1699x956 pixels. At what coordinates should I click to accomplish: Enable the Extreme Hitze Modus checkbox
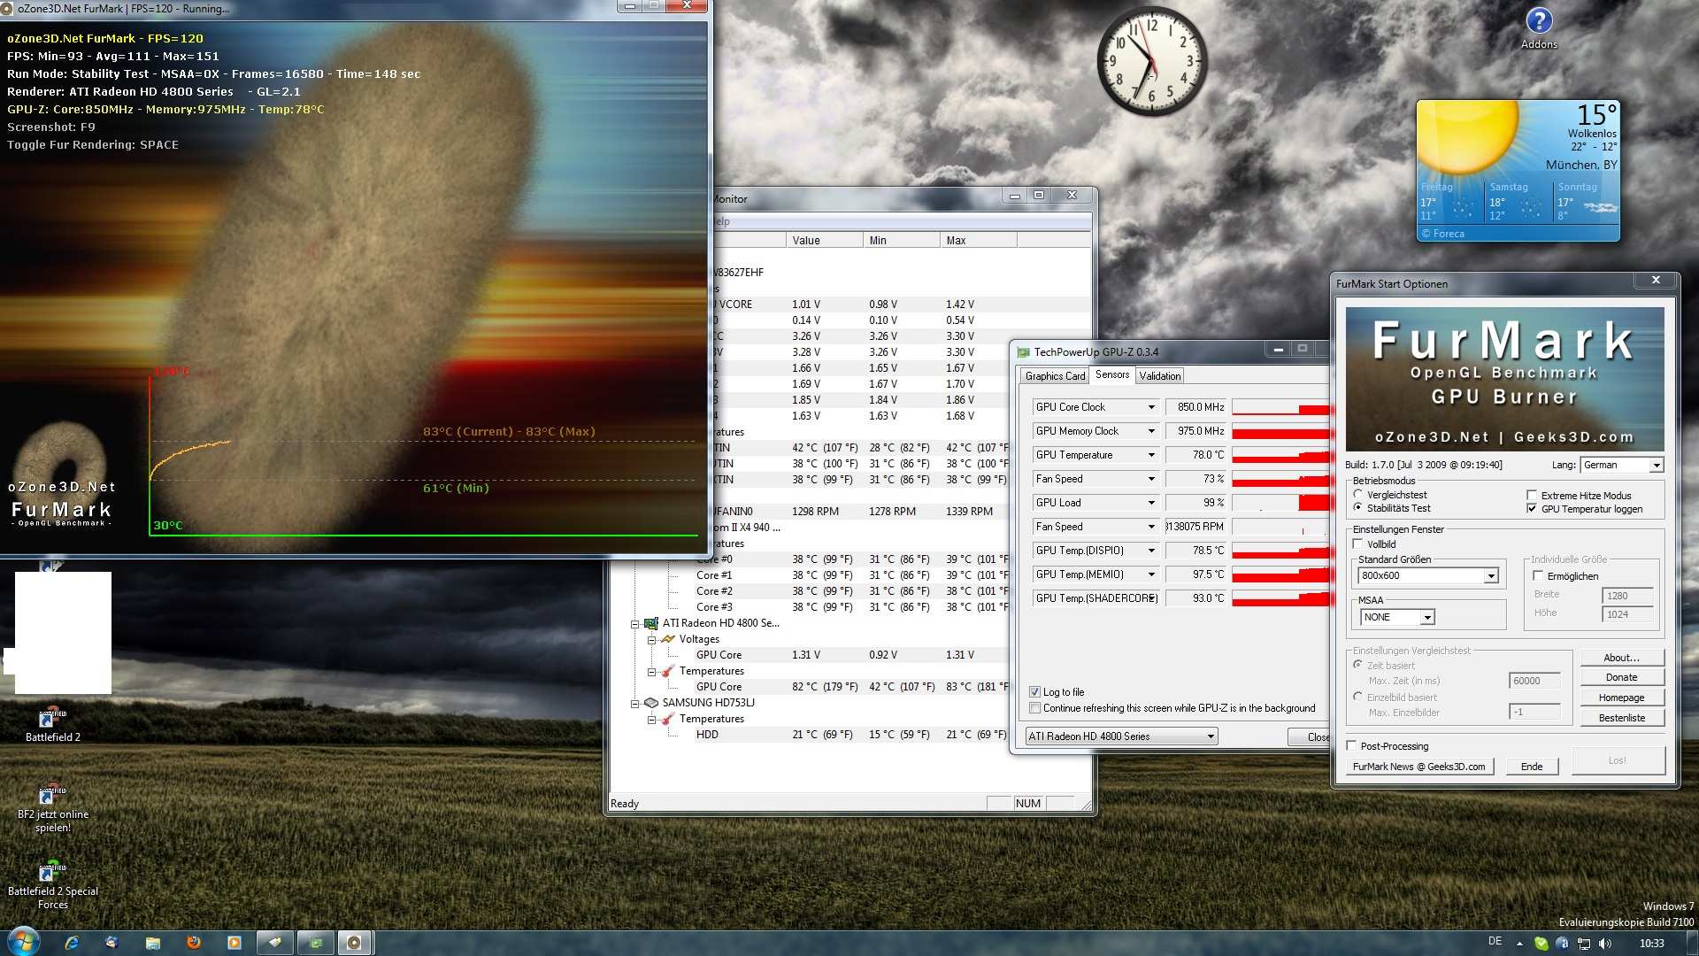pyautogui.click(x=1532, y=496)
